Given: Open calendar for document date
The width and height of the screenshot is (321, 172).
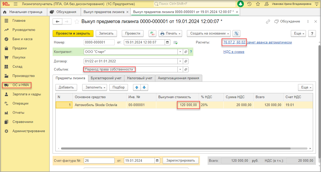Looking at the screenshot, I should 168,42.
